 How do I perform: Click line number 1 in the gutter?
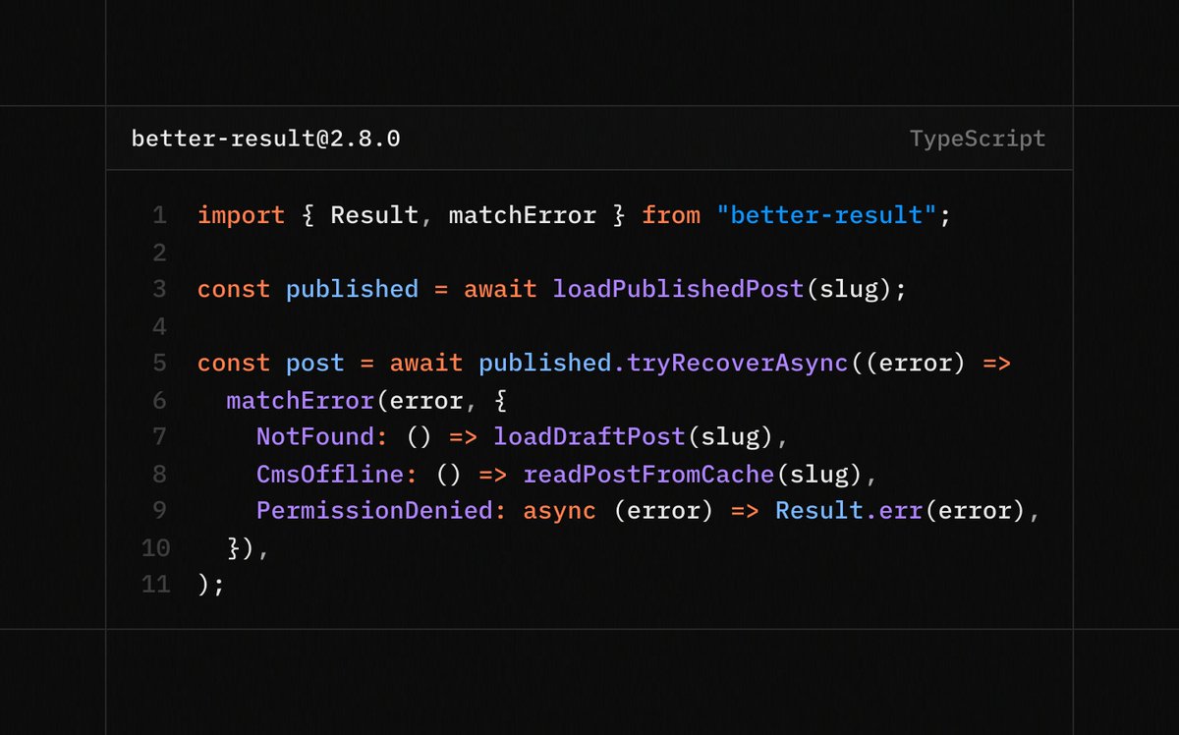160,215
